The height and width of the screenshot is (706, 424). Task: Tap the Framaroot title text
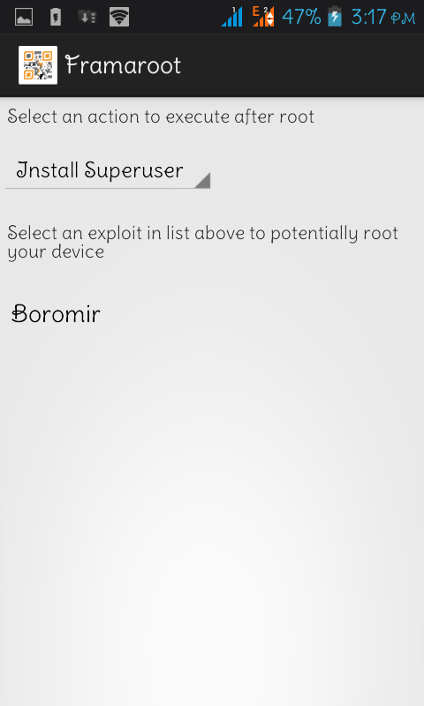tap(123, 65)
